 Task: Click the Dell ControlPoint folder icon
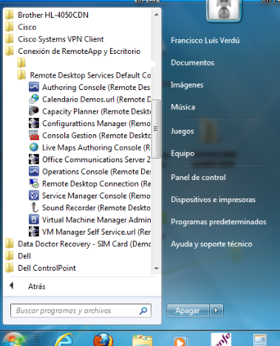(x=10, y=268)
